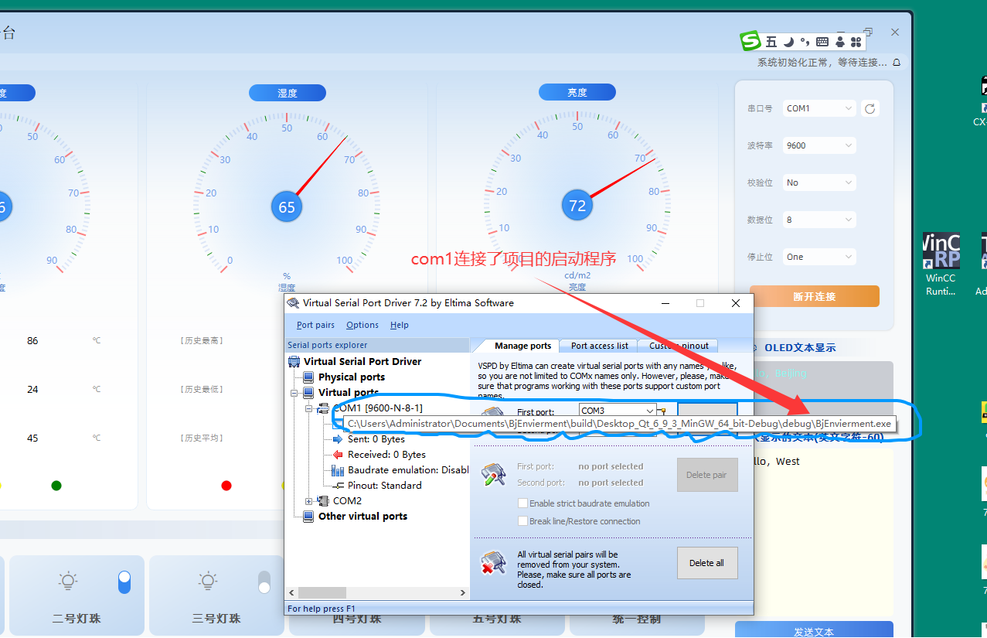The image size is (987, 638).
Task: Click the Pinout connector icon
Action: [x=337, y=486]
